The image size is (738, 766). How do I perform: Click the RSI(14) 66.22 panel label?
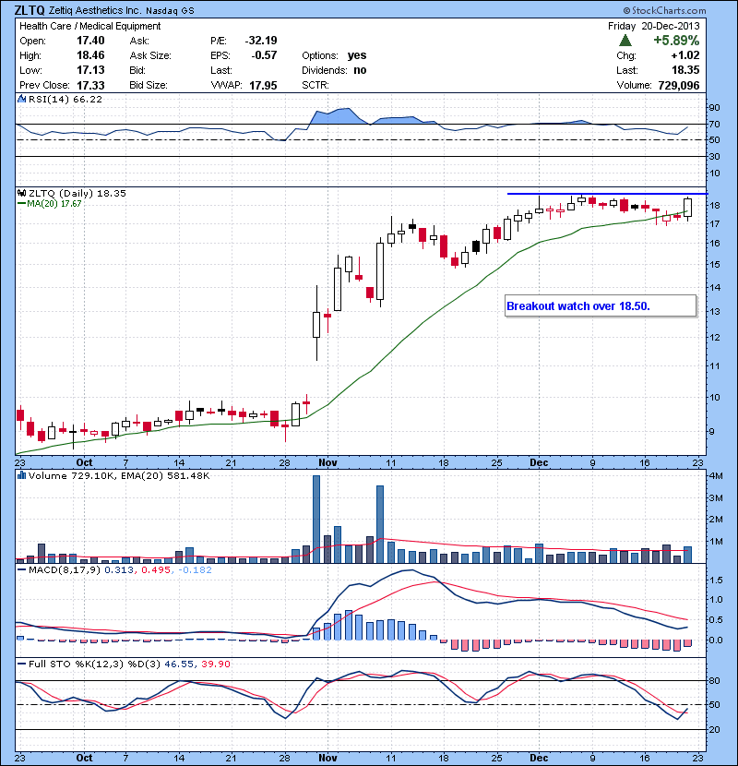click(x=65, y=99)
